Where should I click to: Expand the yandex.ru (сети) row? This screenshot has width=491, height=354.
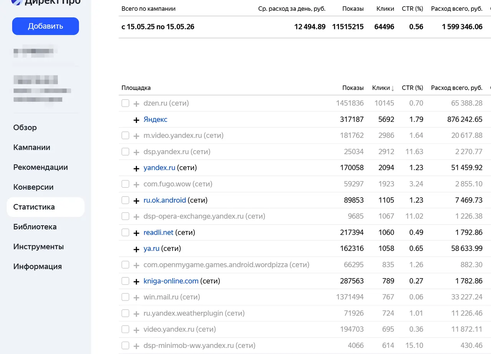point(136,168)
